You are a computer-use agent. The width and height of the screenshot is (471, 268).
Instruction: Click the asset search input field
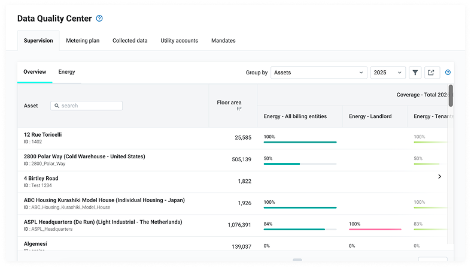(87, 106)
